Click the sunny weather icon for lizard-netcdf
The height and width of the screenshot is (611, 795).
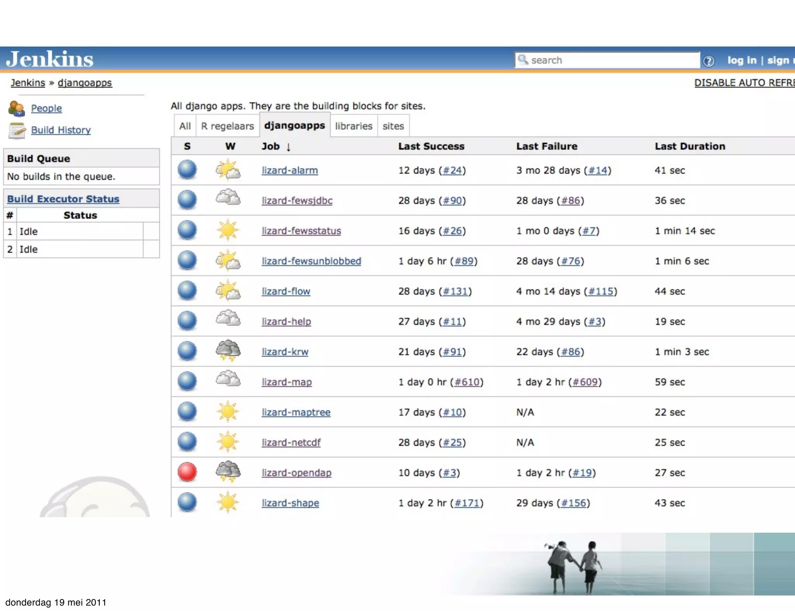click(x=228, y=442)
